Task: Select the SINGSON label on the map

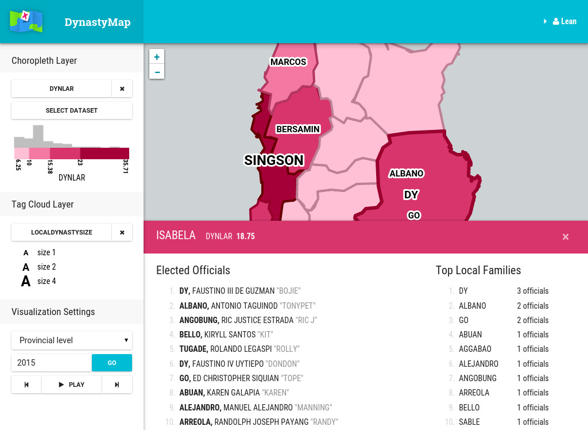Action: click(274, 160)
